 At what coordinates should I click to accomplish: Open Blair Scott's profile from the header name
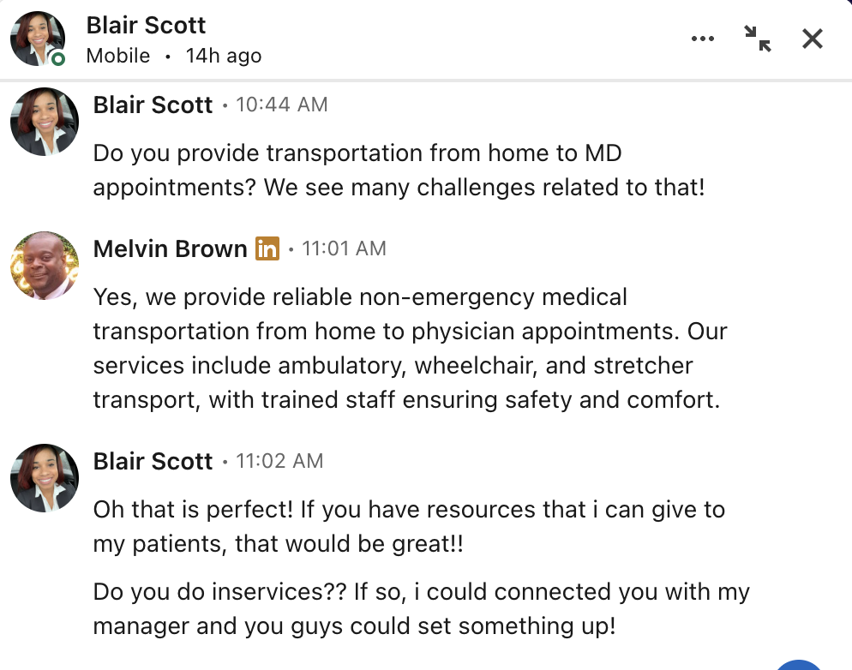(146, 26)
